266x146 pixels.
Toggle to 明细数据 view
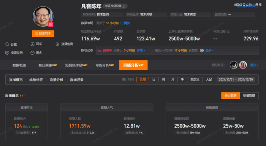(x=249, y=95)
